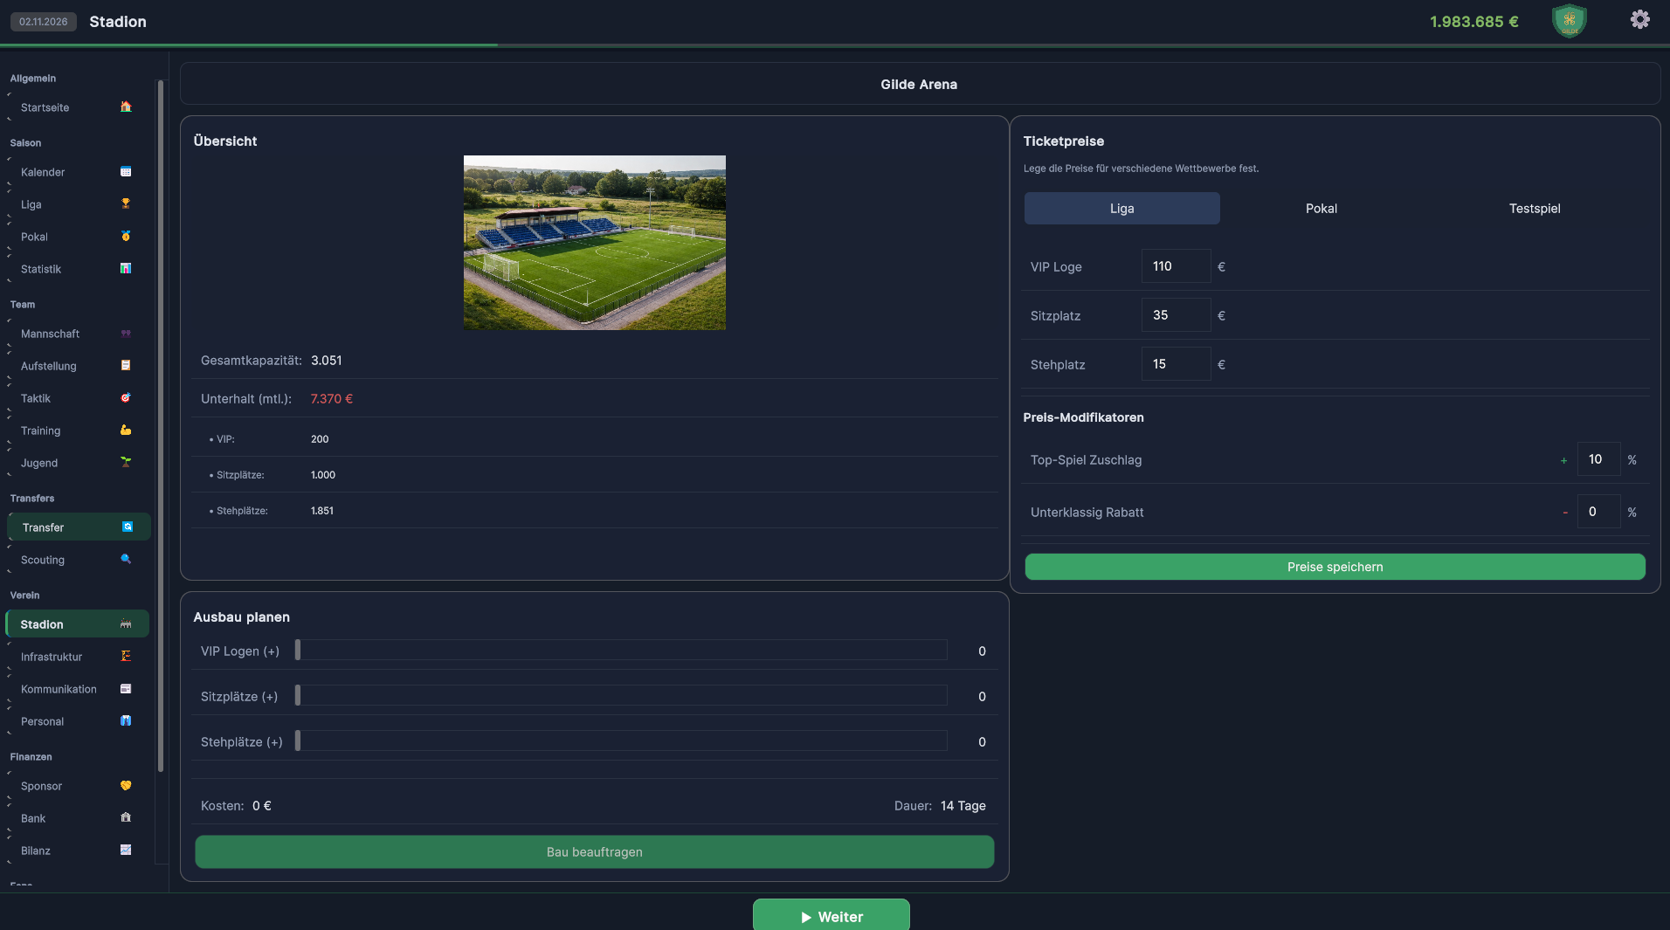Click the Dauer 14 Tage value
Image resolution: width=1670 pixels, height=930 pixels.
point(963,806)
